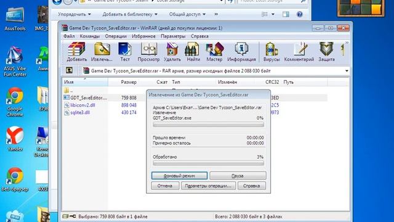Click the Защита (Protect) shield icon
The image size is (394, 222).
pos(326,52)
